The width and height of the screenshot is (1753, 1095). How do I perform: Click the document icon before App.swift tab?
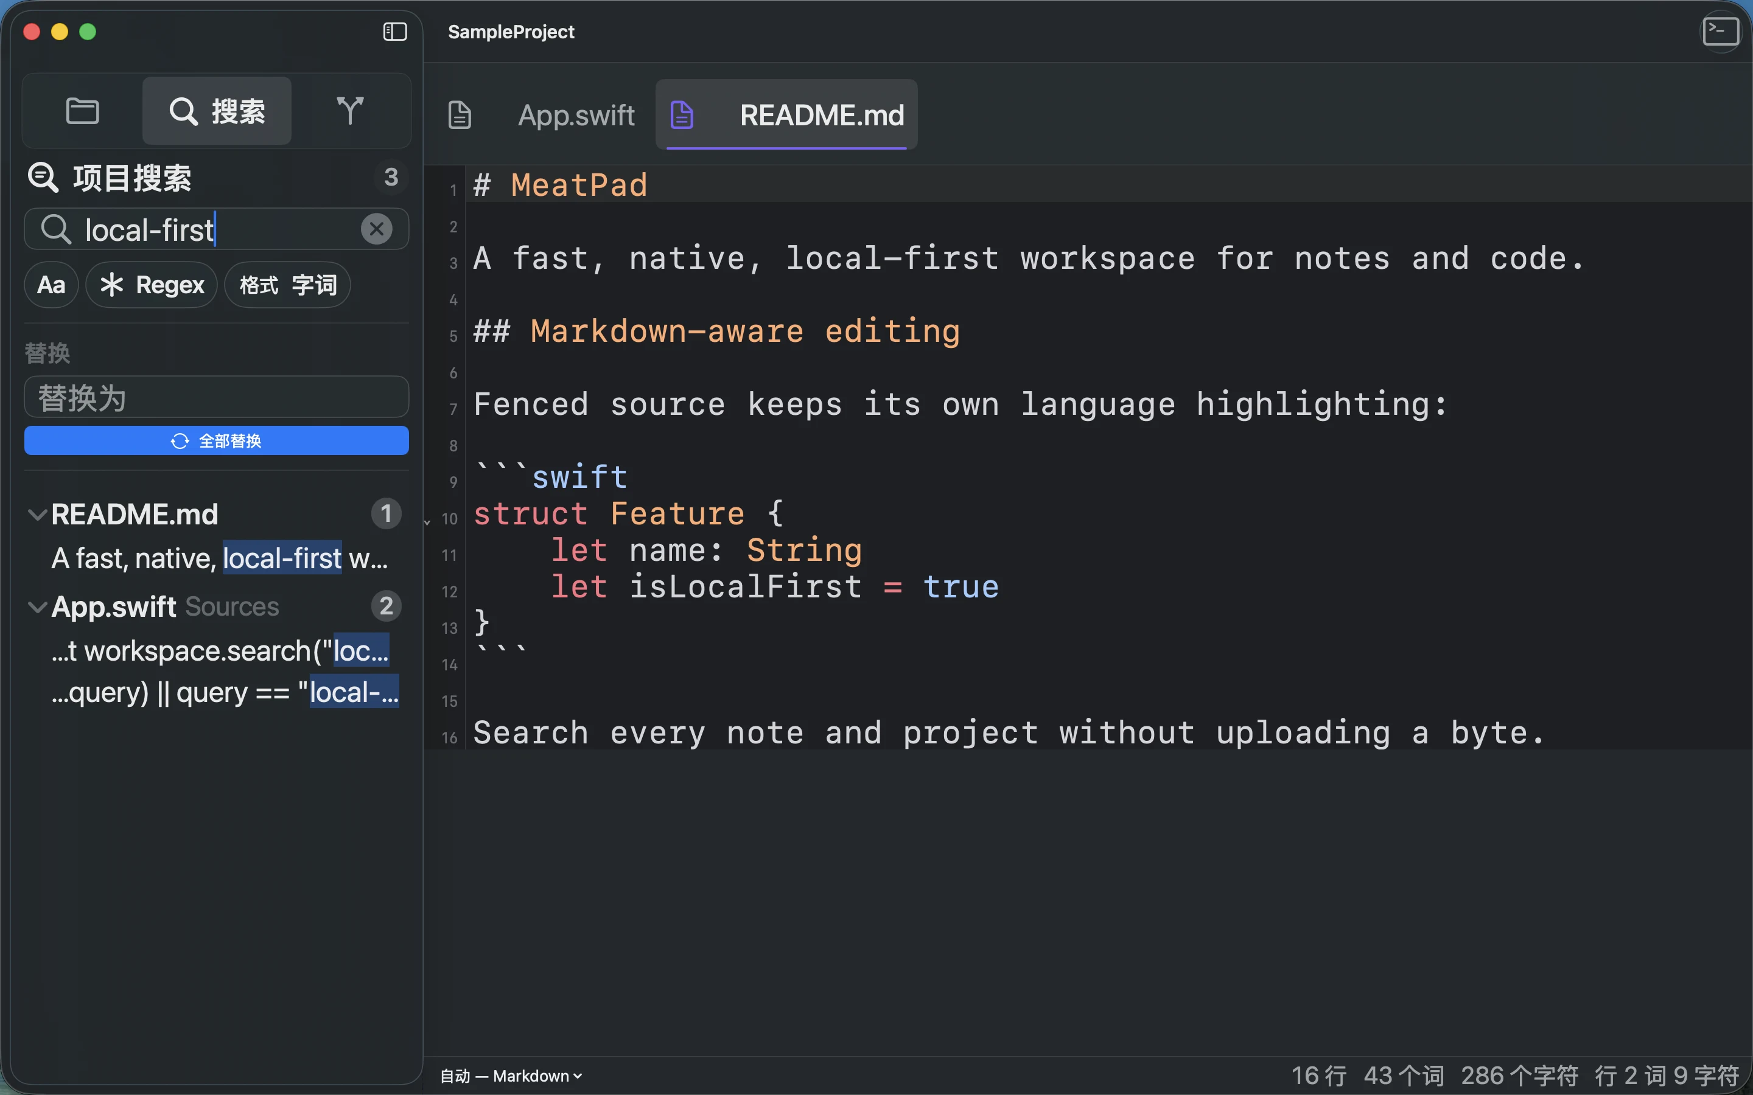(x=460, y=115)
